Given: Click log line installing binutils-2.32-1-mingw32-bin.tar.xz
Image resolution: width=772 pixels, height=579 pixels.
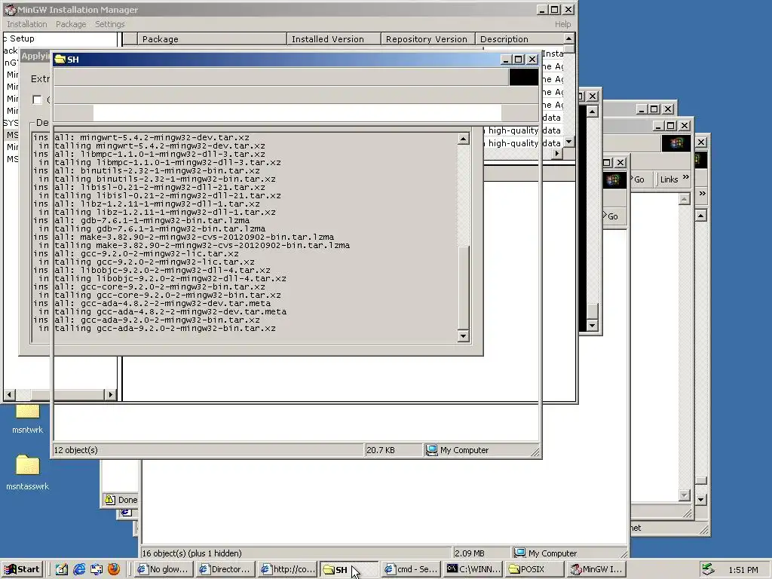Looking at the screenshot, I should [x=158, y=179].
